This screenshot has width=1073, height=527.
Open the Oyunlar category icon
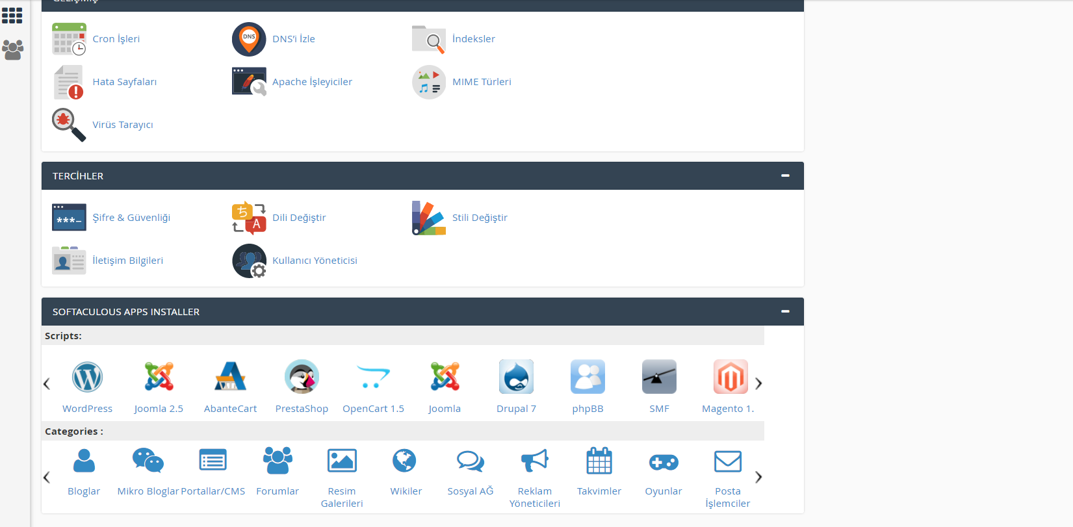coord(664,462)
